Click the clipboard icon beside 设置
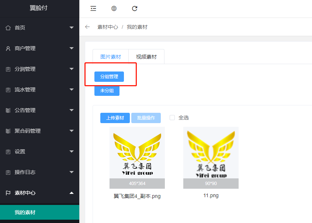The image size is (312, 223). [x=8, y=151]
